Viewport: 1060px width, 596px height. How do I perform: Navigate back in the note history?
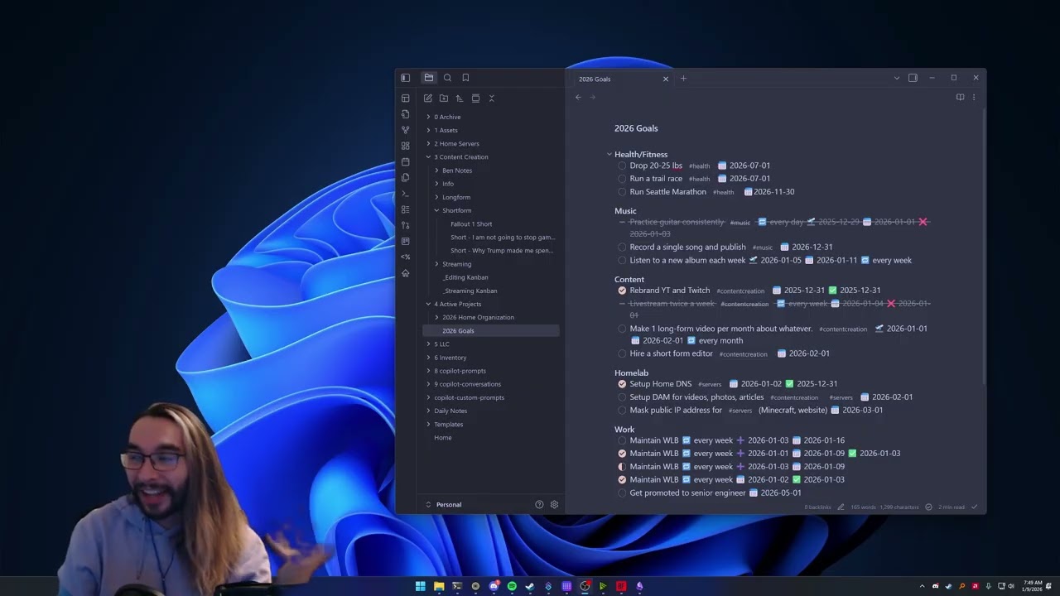578,97
